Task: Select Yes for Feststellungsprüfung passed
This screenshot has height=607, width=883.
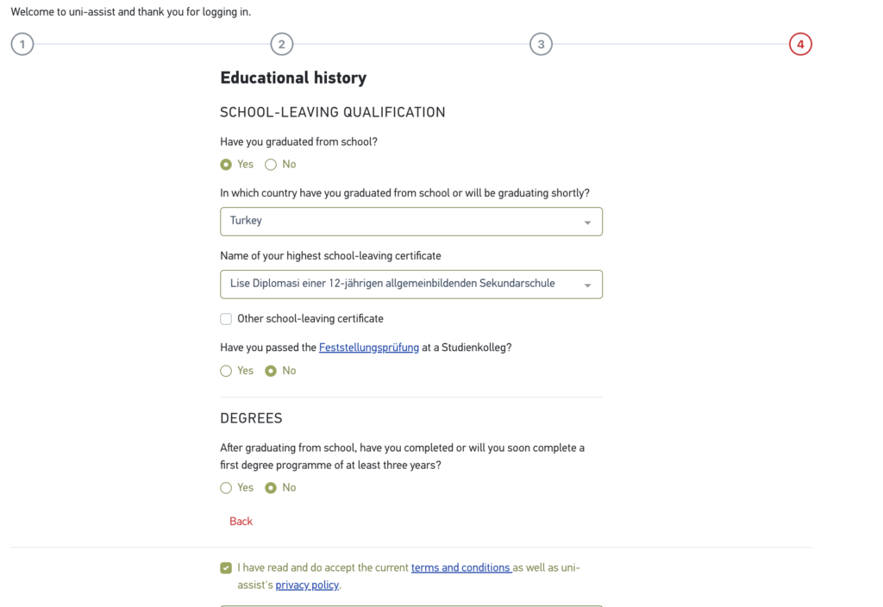Action: (x=226, y=371)
